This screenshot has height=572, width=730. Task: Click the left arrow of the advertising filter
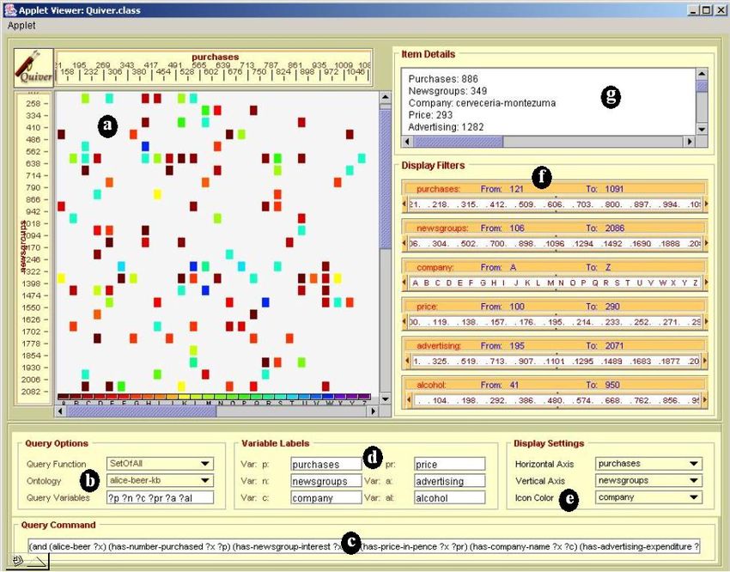click(x=408, y=361)
